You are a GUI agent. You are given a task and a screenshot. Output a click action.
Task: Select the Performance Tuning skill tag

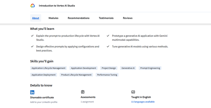(x=107, y=75)
